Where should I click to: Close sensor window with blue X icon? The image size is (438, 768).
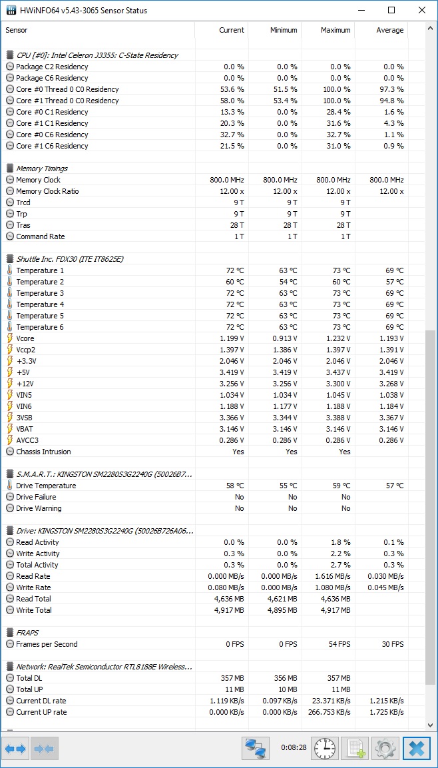point(417,748)
